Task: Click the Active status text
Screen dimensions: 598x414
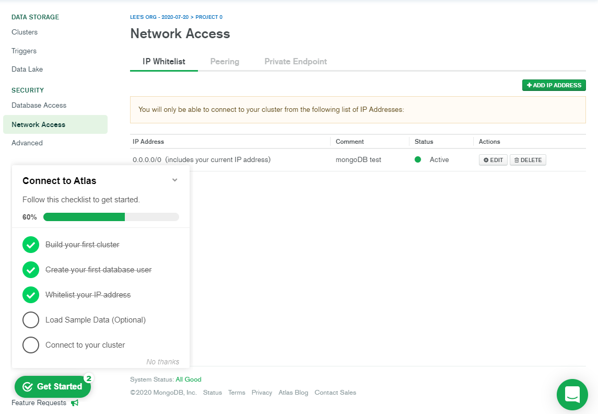Action: coord(439,160)
